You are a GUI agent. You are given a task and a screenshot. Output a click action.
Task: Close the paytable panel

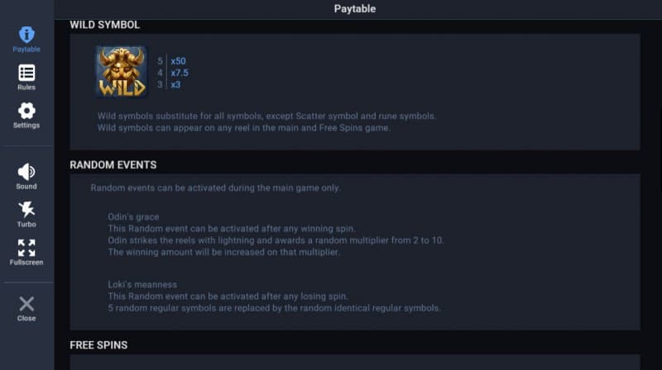pos(26,307)
